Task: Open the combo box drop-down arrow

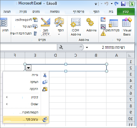Action: pos(28,68)
